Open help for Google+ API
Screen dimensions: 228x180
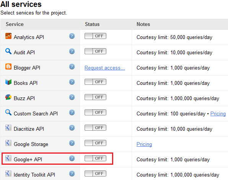[72, 158]
